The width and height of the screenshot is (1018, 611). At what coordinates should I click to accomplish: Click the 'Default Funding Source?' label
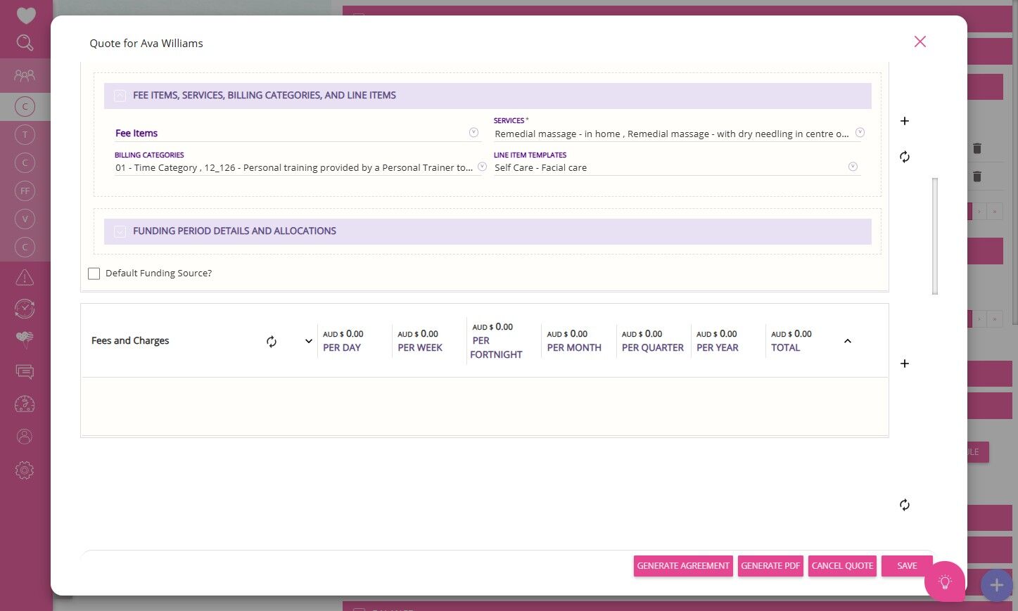tap(158, 274)
